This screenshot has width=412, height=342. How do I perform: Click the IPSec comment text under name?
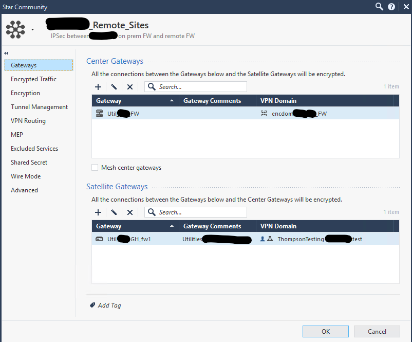tap(123, 36)
